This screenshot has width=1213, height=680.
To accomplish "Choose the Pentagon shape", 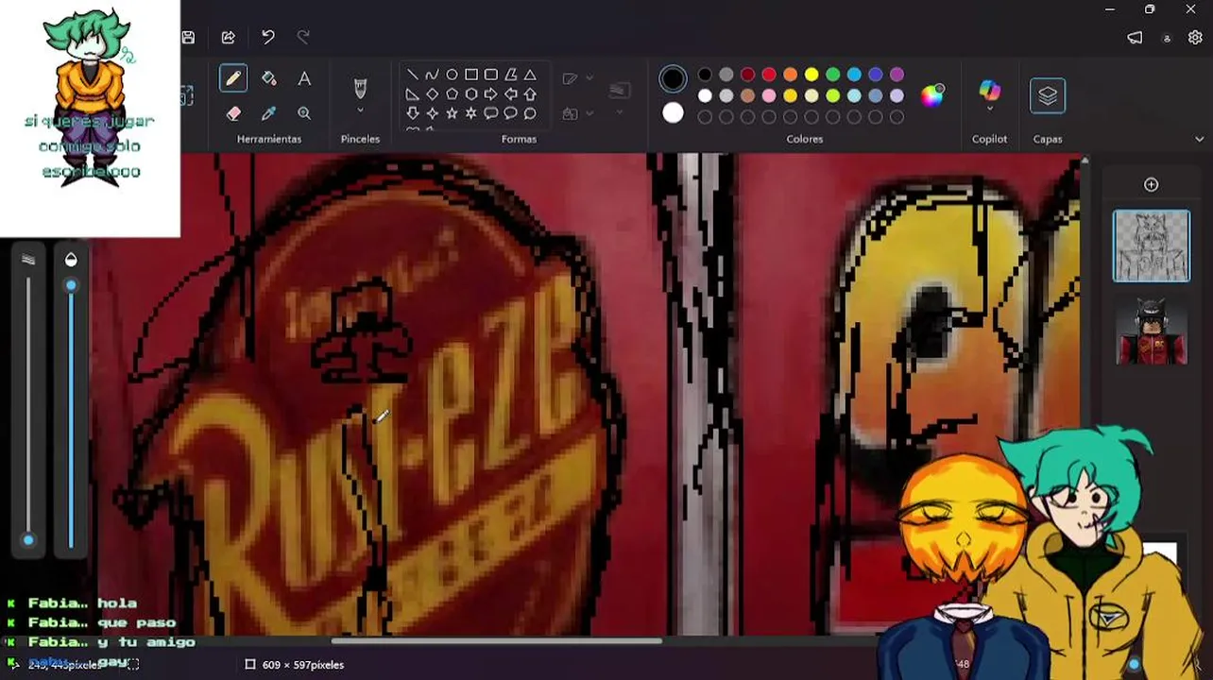I will [x=452, y=94].
